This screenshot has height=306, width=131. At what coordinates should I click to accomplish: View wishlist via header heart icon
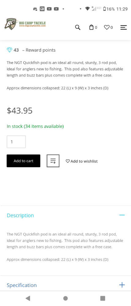point(107,28)
